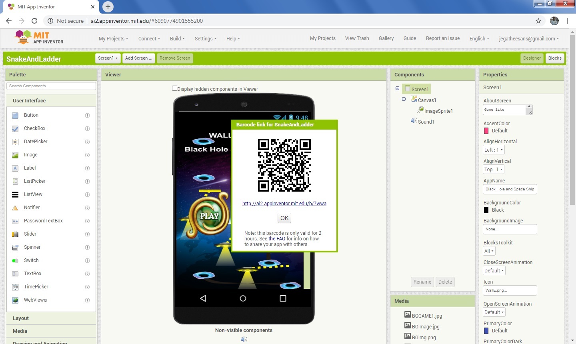Select ImageSprite1 in Components tree
Screen dimensions: 576x344
[438, 111]
